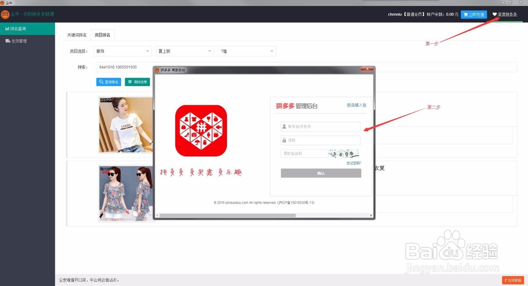This screenshot has height=286, width=528.
Task: Refresh the captcha image 3608
Action: pyautogui.click(x=344, y=154)
